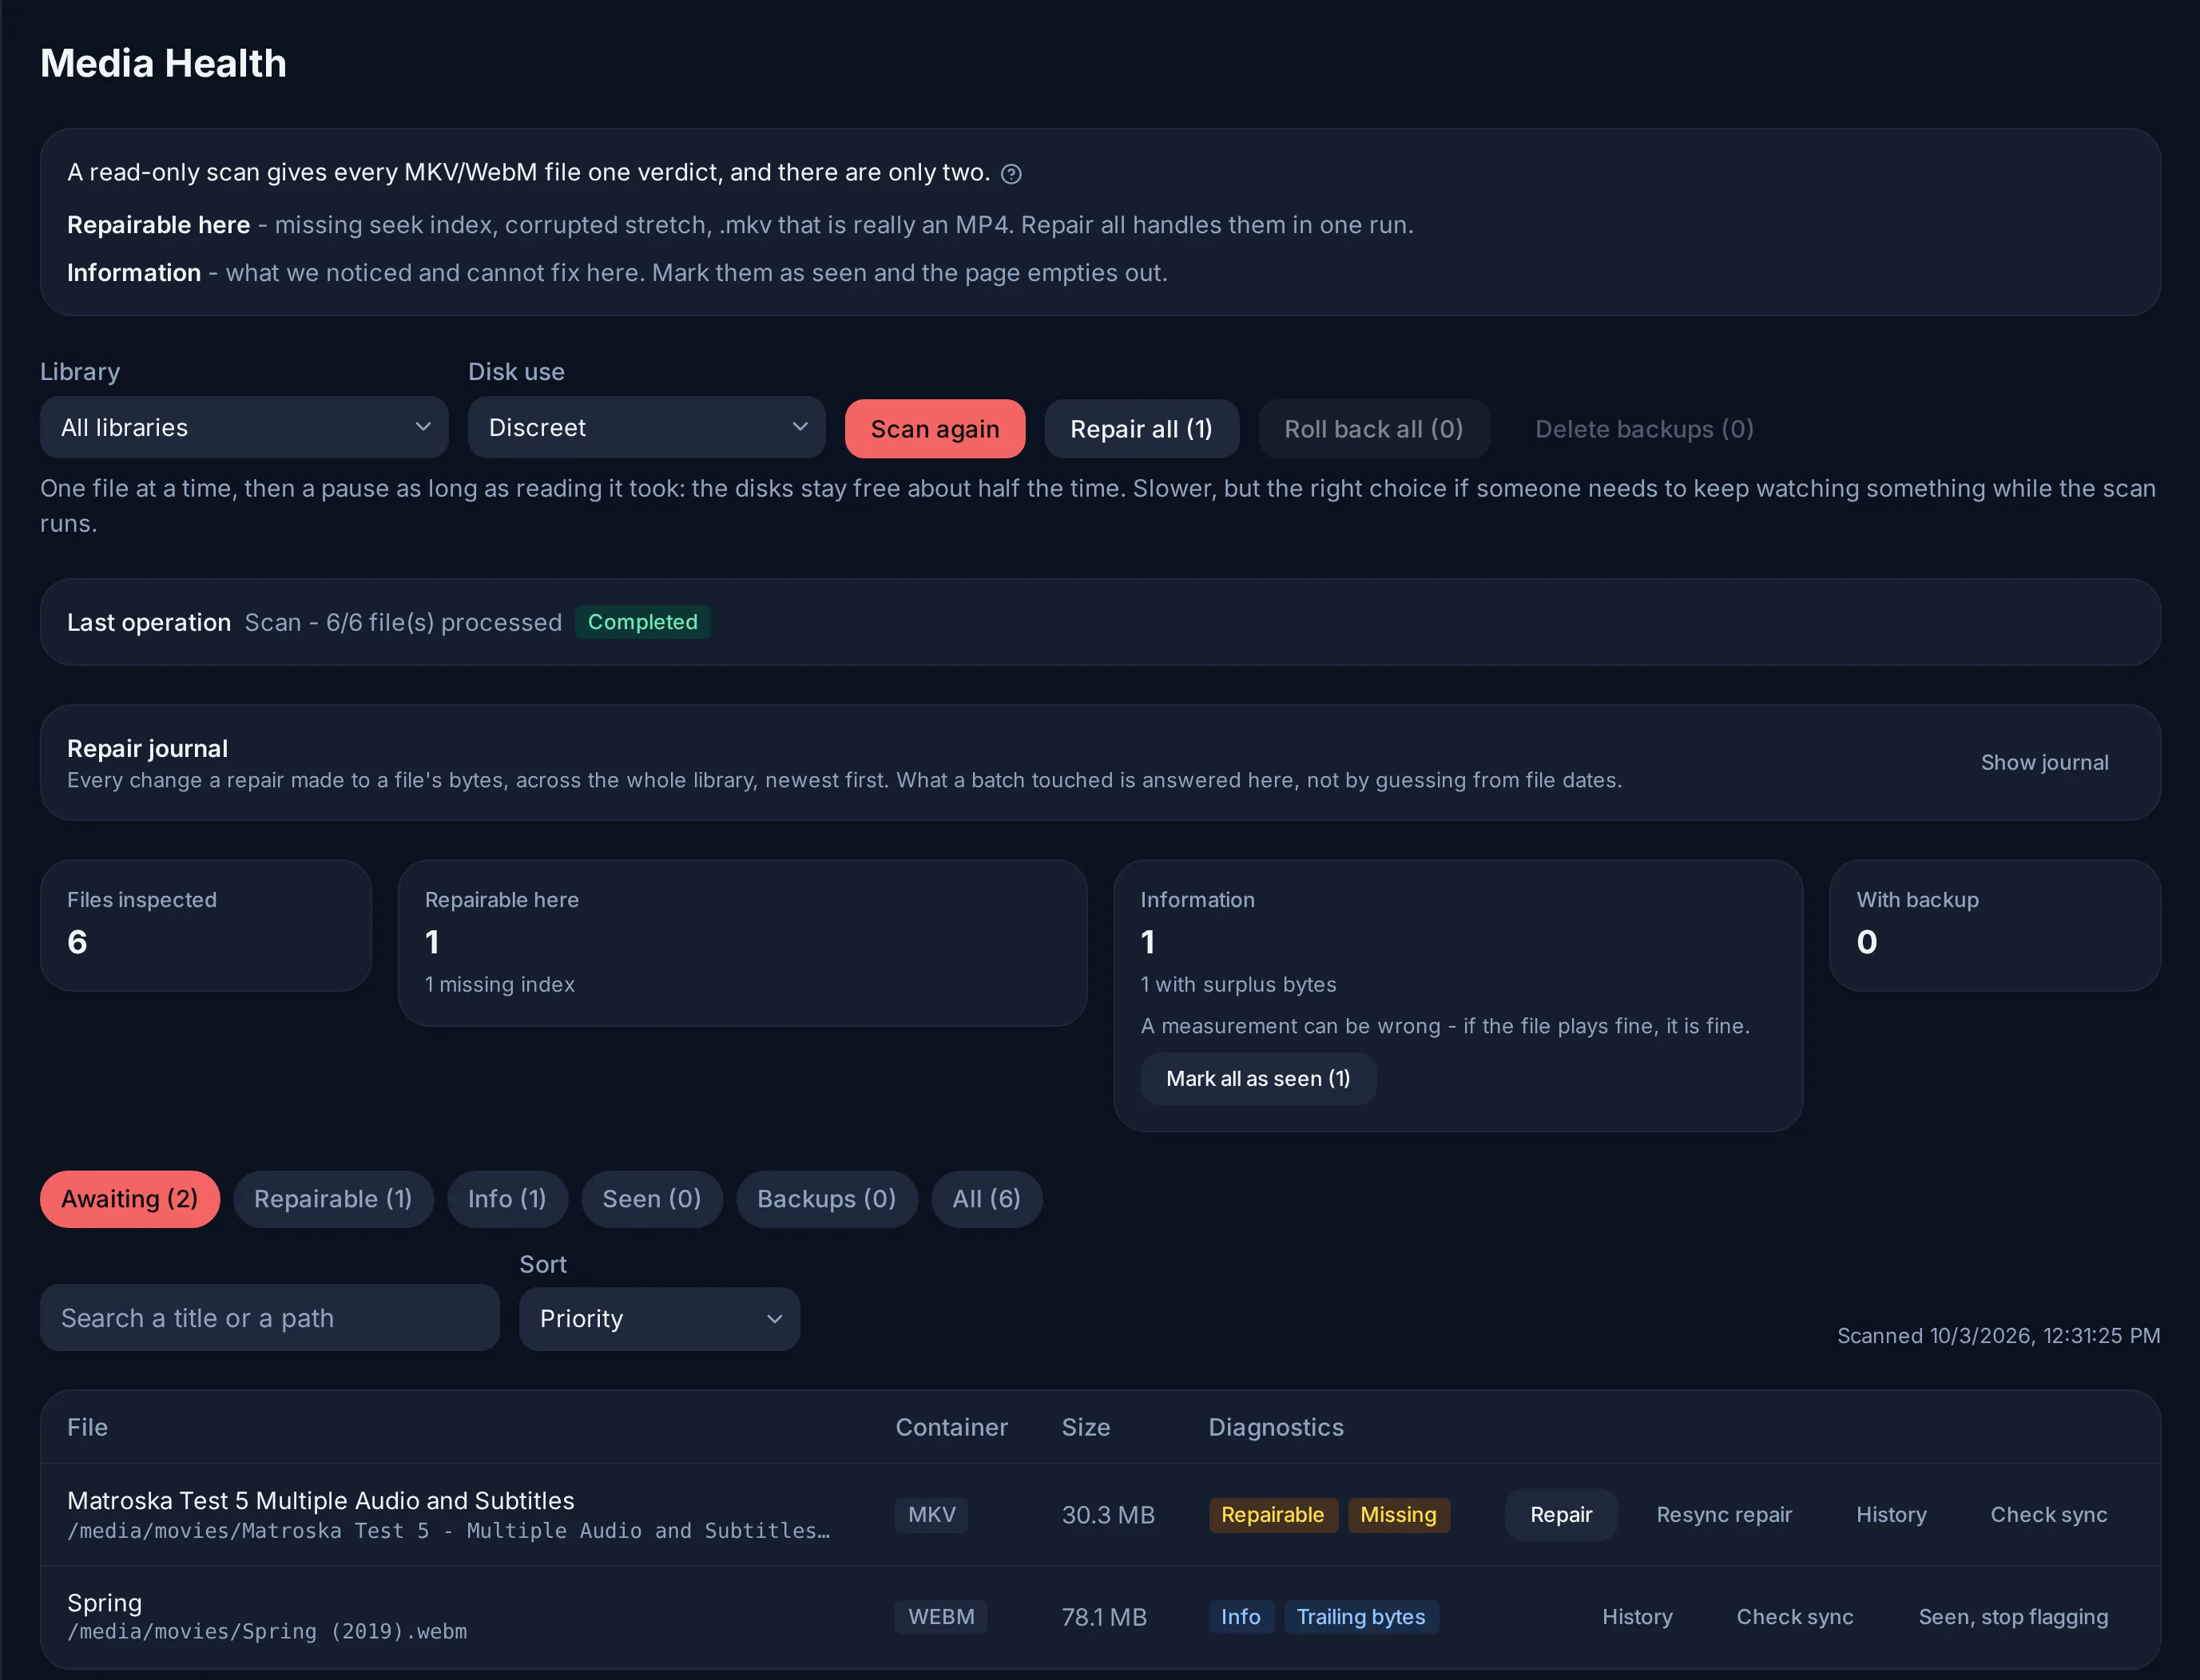
Task: Switch to the Repairable (1) filter tab
Action: click(333, 1199)
